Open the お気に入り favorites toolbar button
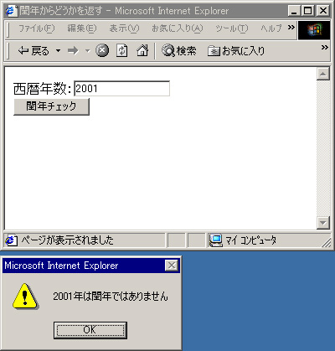 (x=236, y=51)
